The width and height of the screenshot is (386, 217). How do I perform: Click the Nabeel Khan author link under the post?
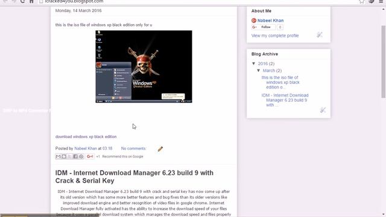point(86,148)
